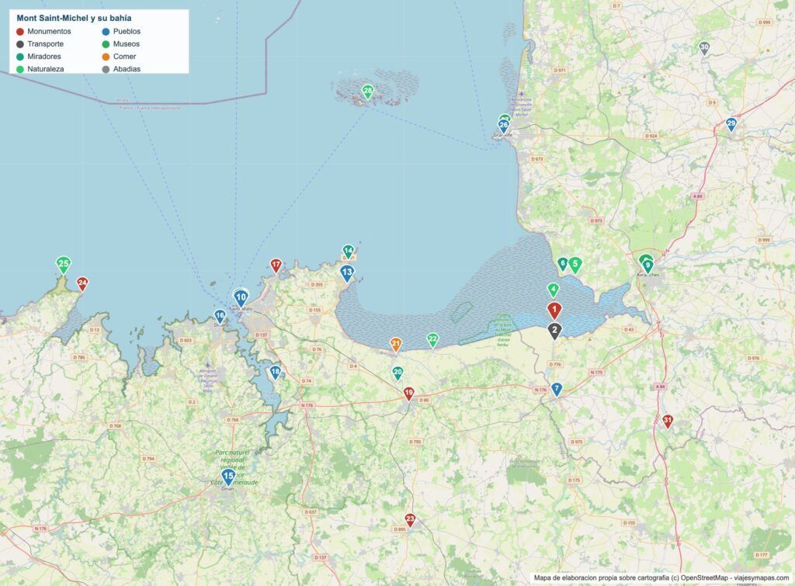Viewport: 795px width, 586px height.
Task: Click the Naturaleza legend label
Action: click(46, 69)
